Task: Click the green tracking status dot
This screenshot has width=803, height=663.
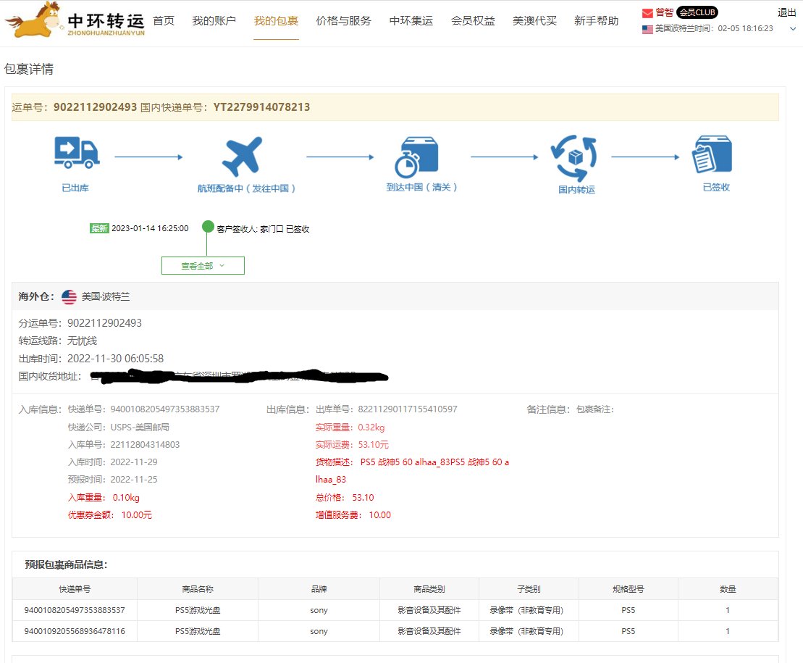Action: pos(207,227)
